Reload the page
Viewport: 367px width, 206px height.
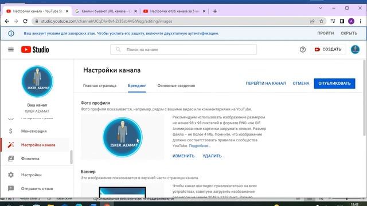tap(25, 21)
